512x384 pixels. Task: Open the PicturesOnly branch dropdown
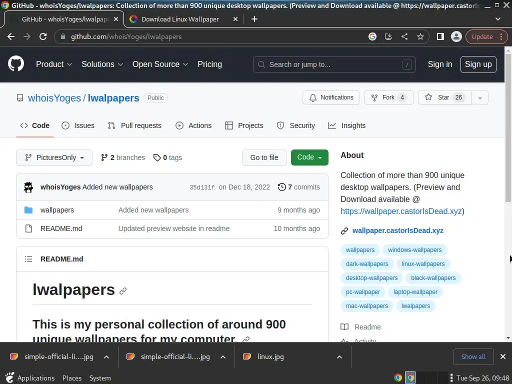[x=54, y=157]
